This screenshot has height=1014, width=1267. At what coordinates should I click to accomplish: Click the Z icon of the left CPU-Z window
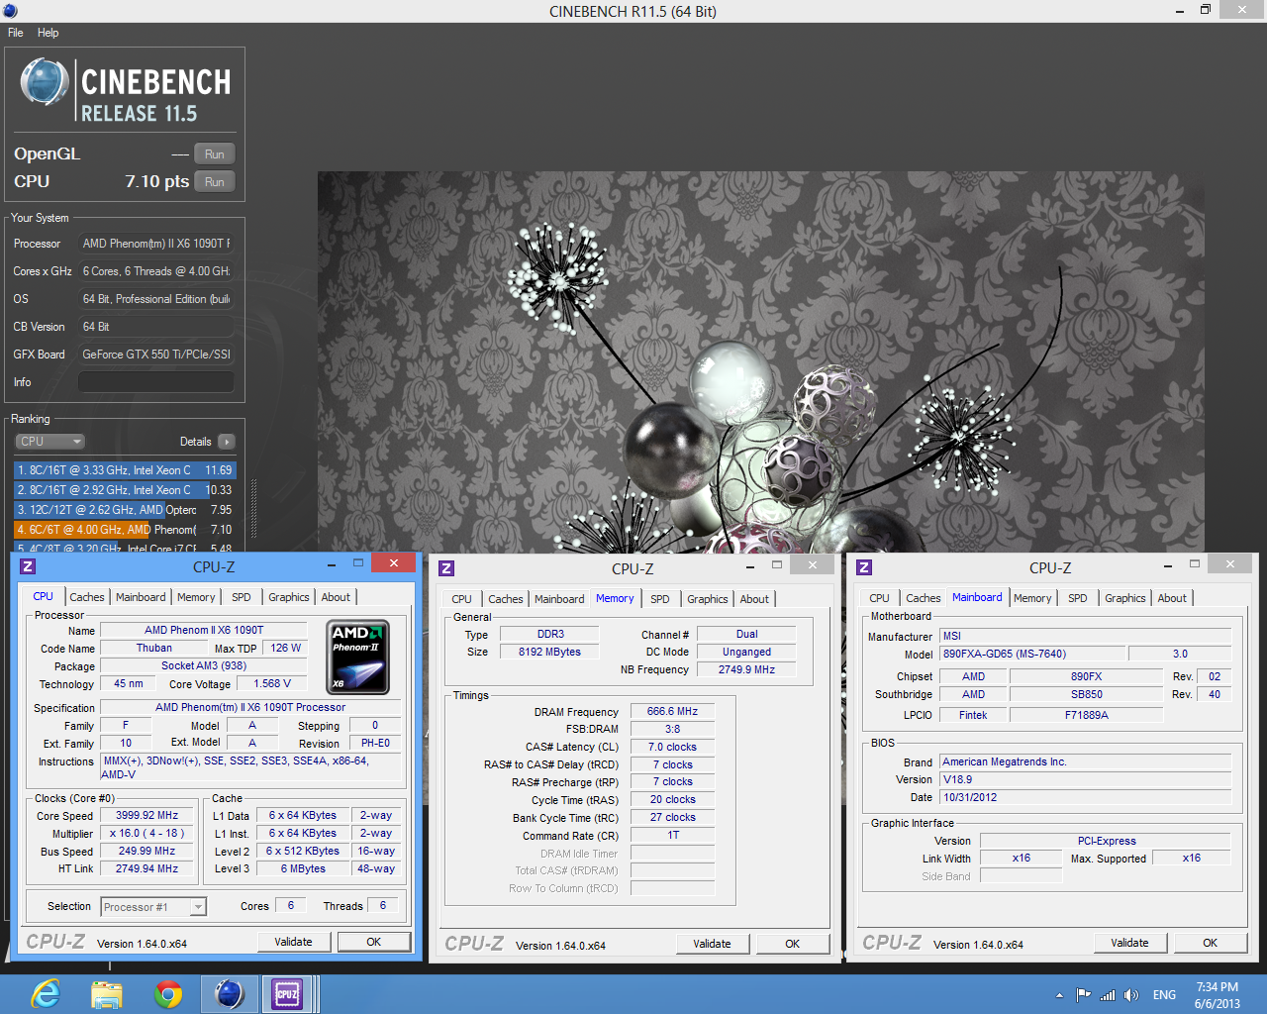click(x=28, y=566)
